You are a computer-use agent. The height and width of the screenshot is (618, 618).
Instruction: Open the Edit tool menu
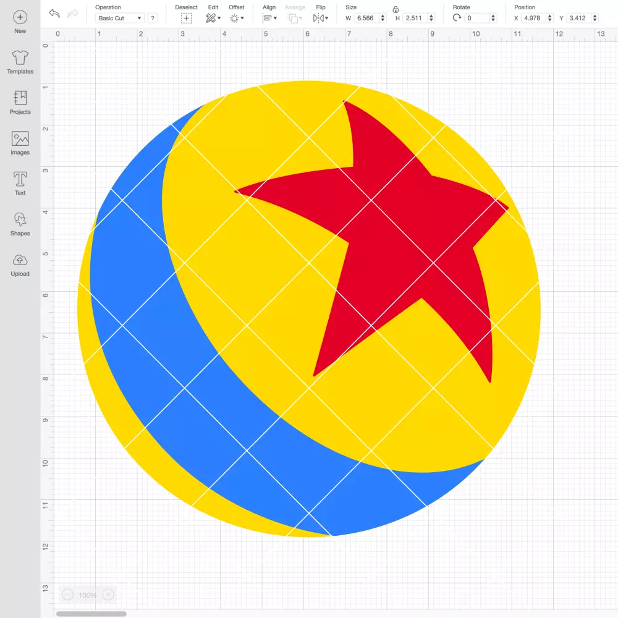click(213, 18)
